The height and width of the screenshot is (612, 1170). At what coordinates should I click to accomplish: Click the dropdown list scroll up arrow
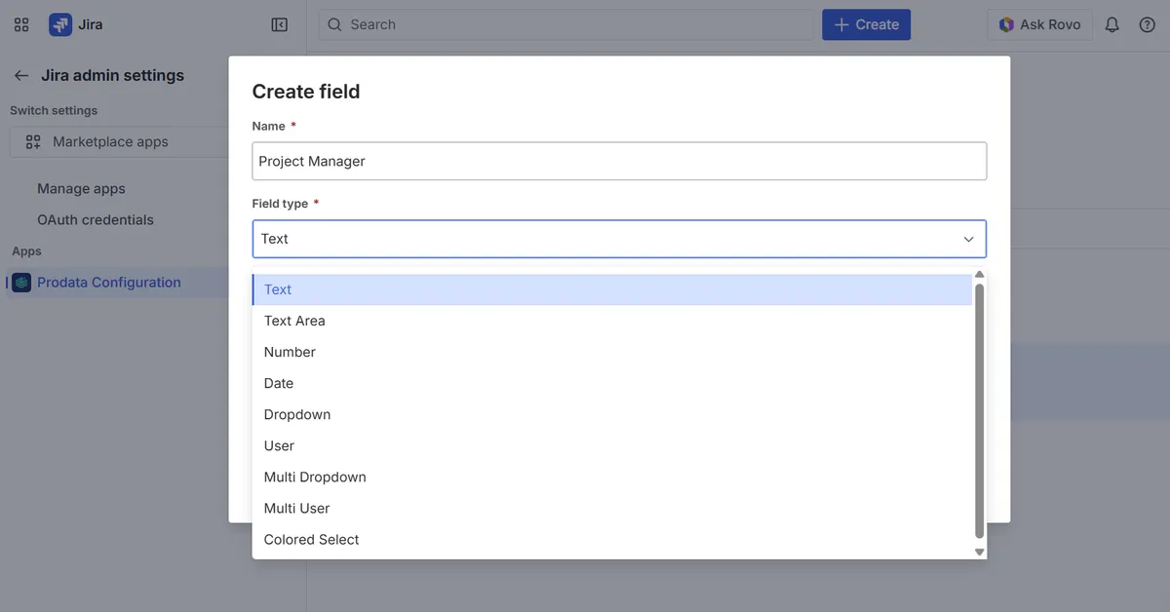tap(980, 275)
